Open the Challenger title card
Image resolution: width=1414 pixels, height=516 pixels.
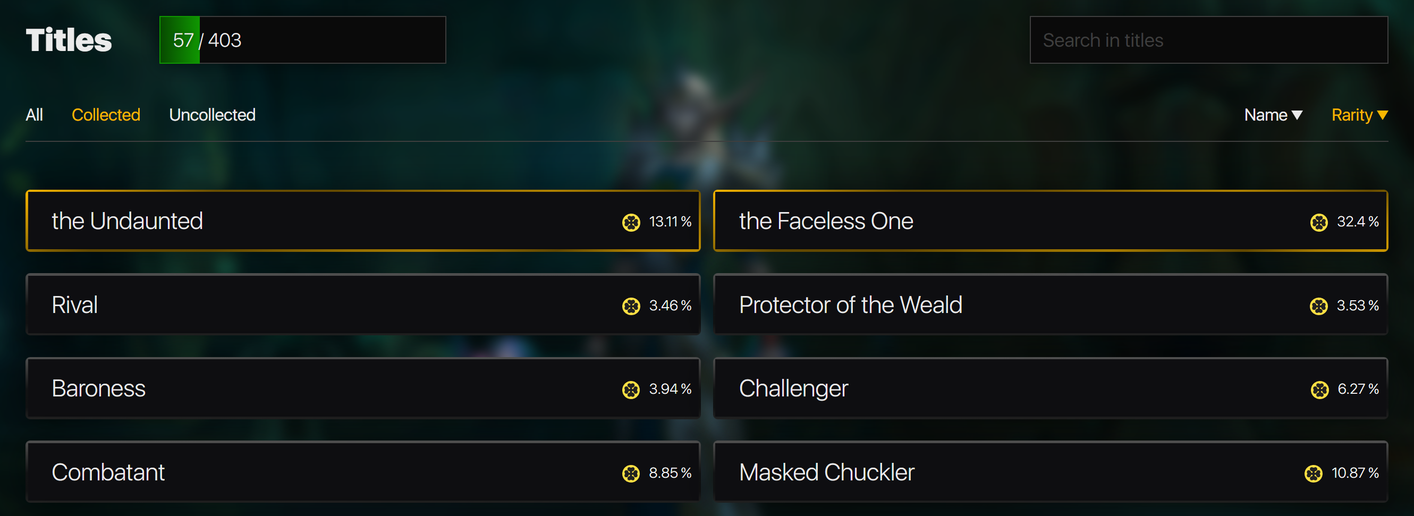click(1050, 388)
